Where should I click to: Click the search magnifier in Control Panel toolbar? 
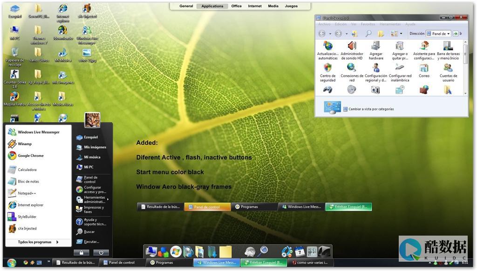[x=368, y=34]
